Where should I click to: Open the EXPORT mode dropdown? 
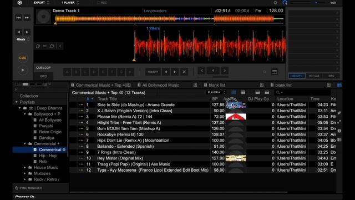coord(41,3)
